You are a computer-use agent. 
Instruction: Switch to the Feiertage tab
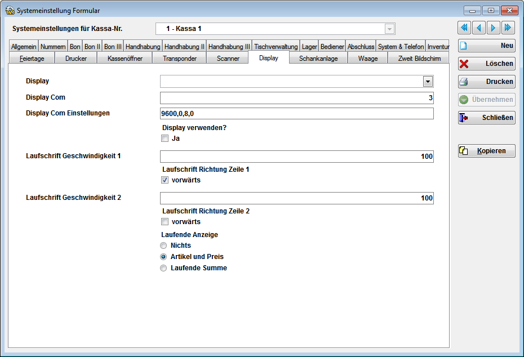[32, 59]
